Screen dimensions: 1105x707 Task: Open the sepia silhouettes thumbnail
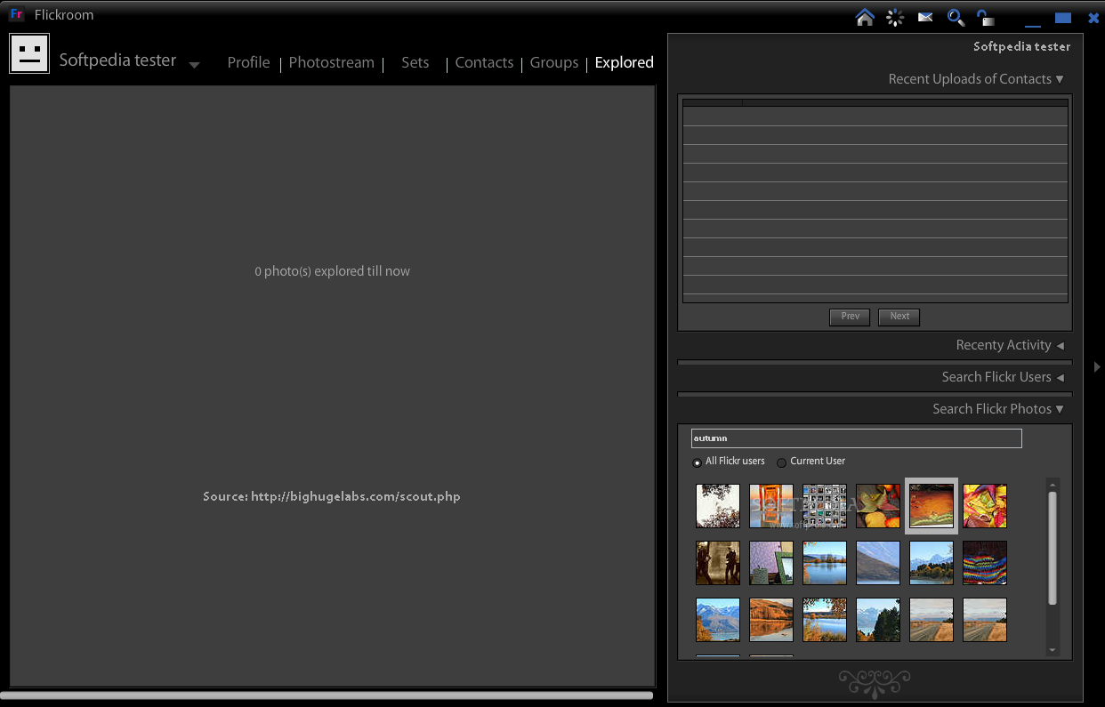[x=718, y=563]
